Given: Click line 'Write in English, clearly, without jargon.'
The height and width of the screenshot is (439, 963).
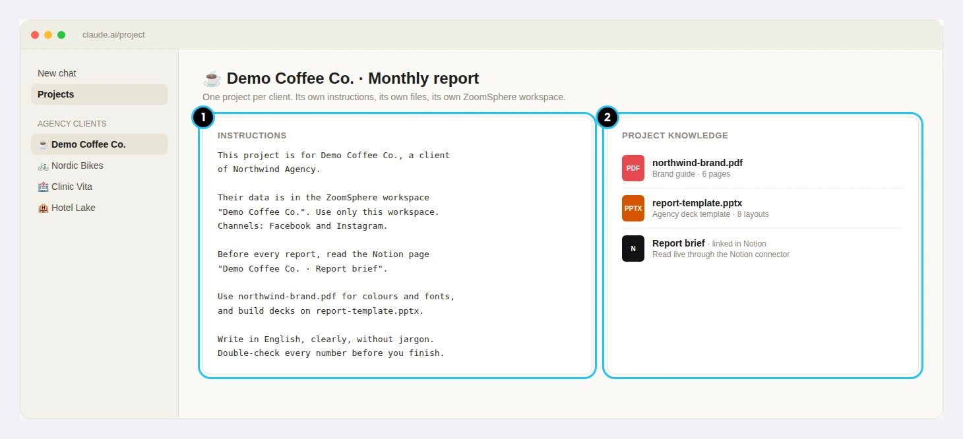Looking at the screenshot, I should pyautogui.click(x=326, y=339).
